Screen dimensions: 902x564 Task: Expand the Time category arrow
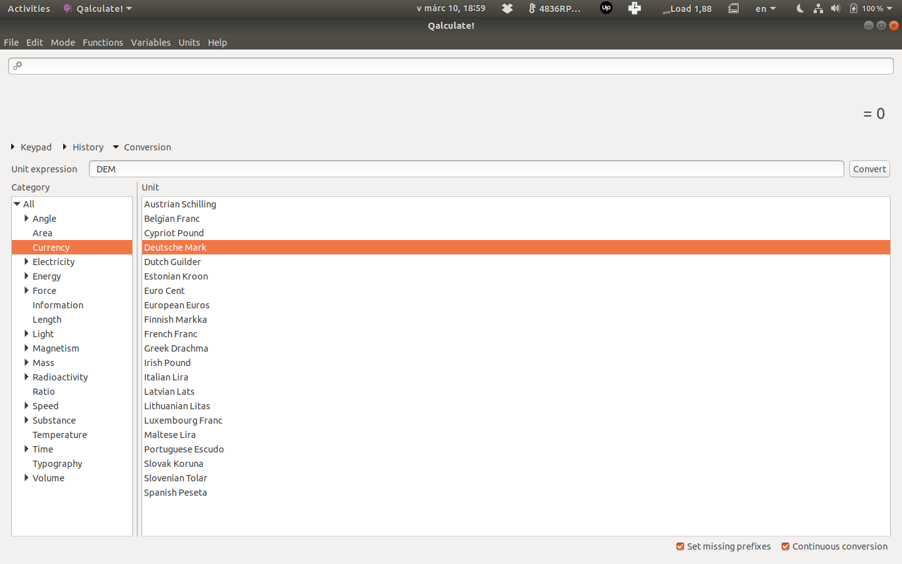click(26, 449)
